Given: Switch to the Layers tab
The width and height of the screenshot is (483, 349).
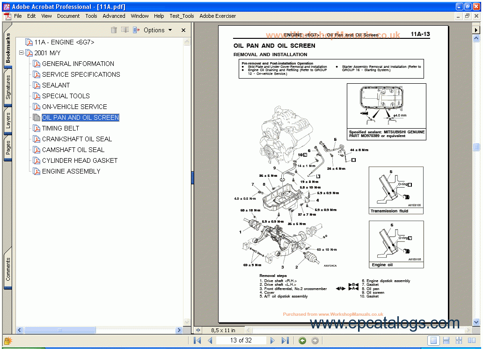Looking at the screenshot, I should coord(7,121).
